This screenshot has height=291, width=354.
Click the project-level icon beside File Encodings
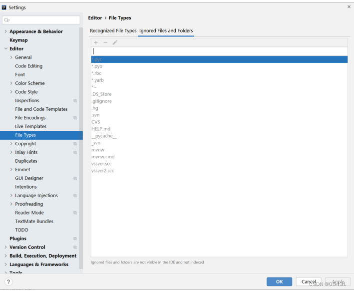75,118
